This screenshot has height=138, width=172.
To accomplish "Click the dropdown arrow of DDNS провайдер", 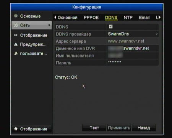I will (157, 34).
